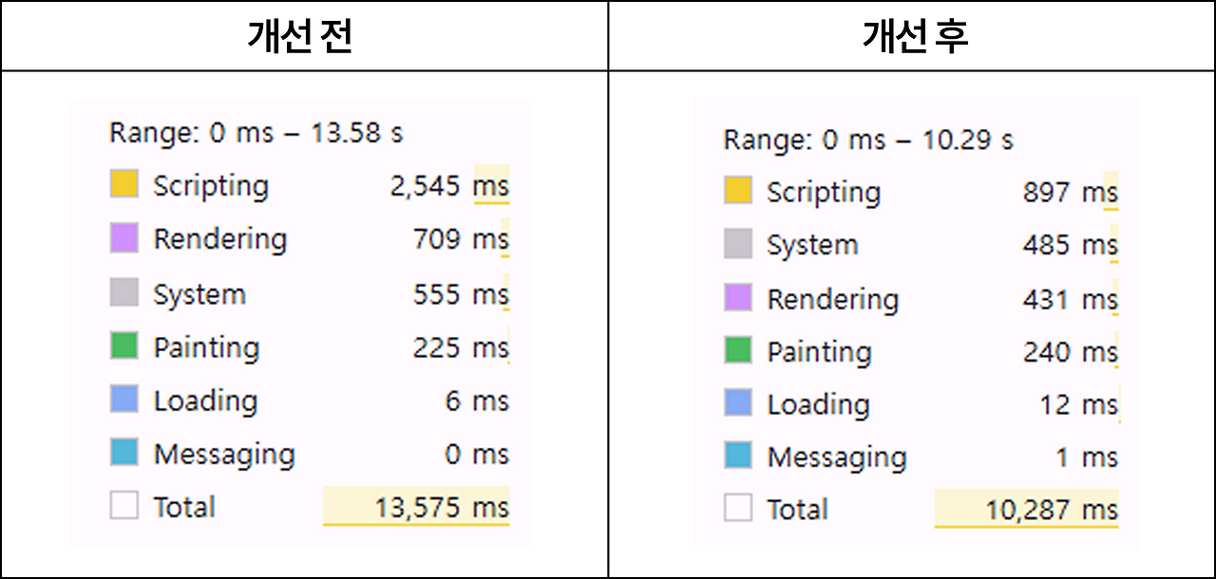Select the 10,287 ms Total value

pos(1054,509)
